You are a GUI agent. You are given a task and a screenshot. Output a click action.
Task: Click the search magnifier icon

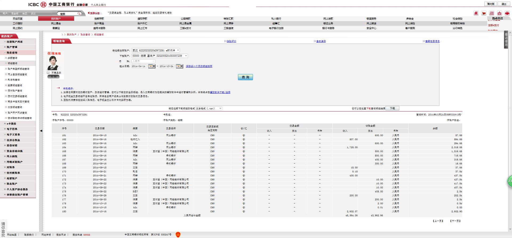[x=79, y=14]
